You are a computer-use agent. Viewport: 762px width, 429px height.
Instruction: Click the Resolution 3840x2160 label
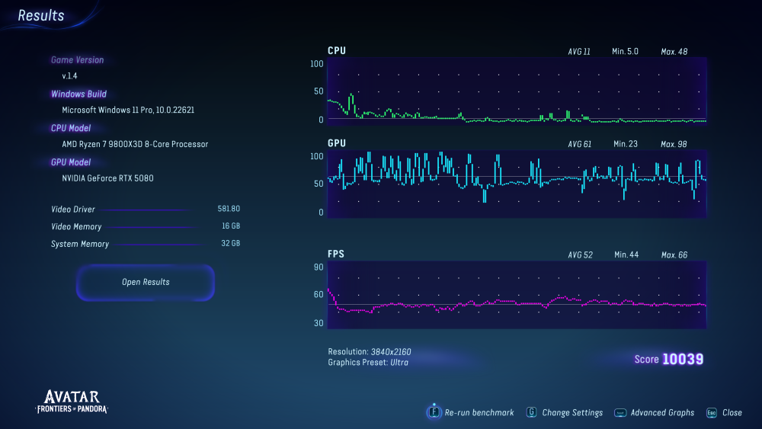point(370,352)
